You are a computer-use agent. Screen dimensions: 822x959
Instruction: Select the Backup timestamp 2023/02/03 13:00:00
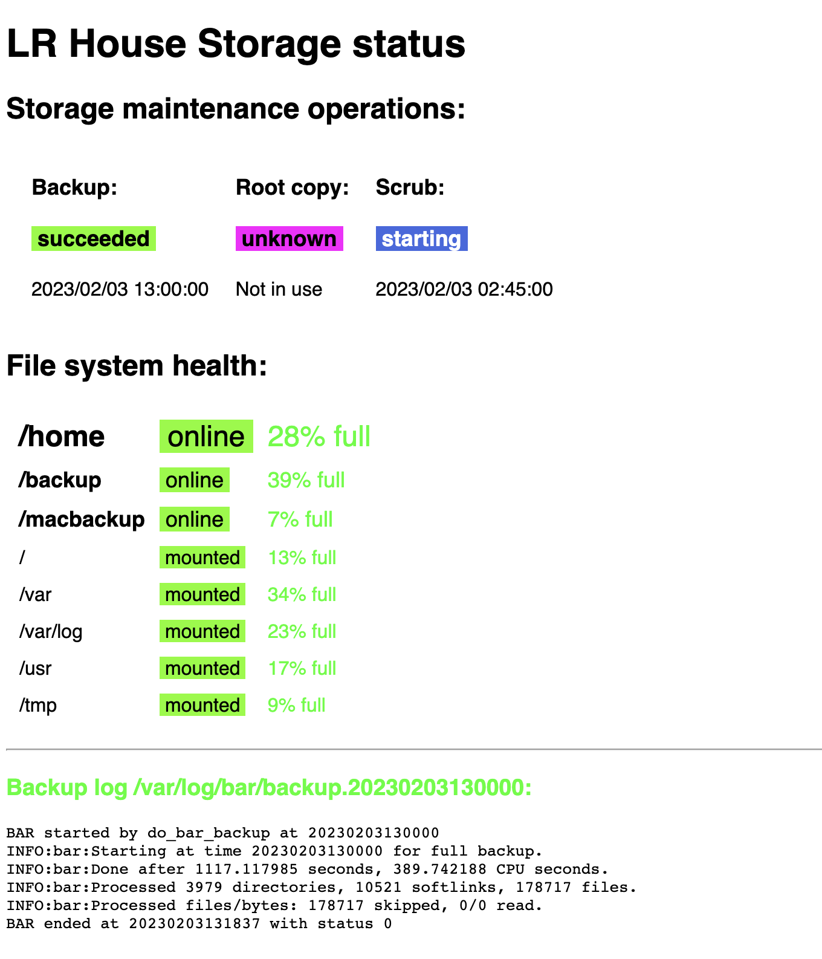[x=120, y=289]
